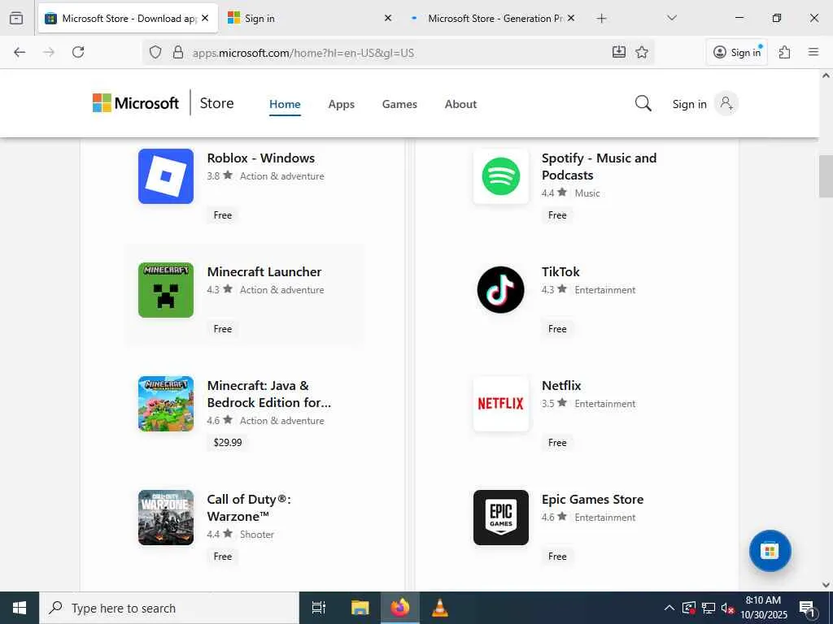The height and width of the screenshot is (624, 833).
Task: Click the Firefox View icon in tab bar
Action: click(x=16, y=18)
